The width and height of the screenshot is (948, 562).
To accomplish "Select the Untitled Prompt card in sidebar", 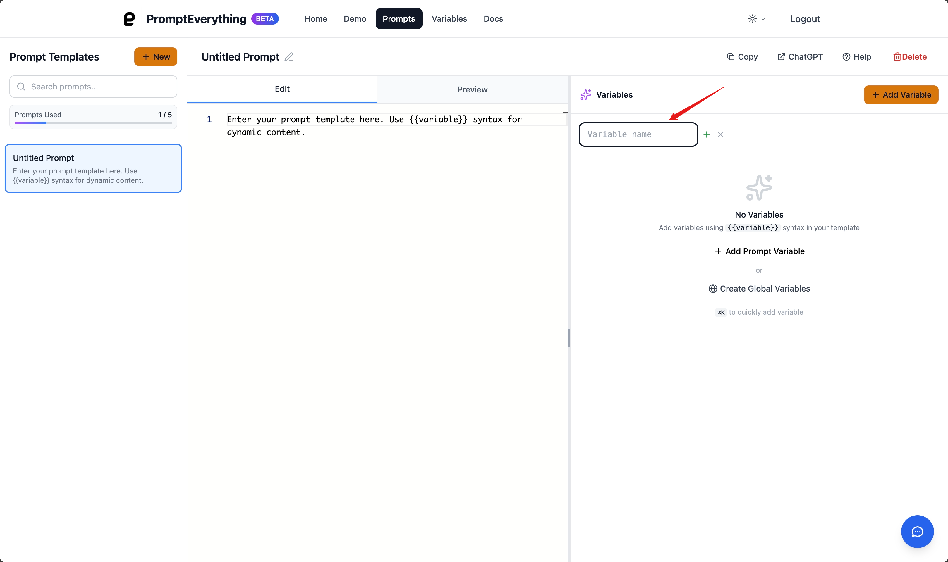I will pos(93,168).
